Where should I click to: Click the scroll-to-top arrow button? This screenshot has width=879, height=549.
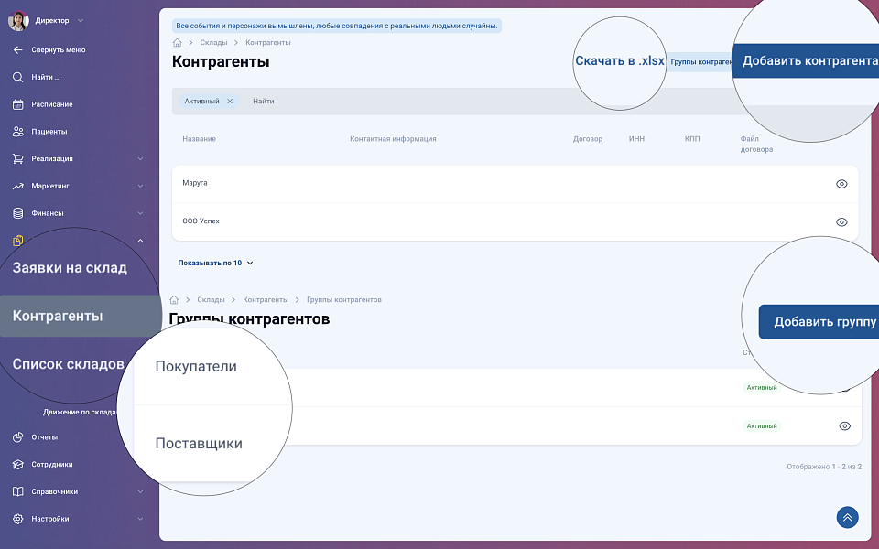pyautogui.click(x=847, y=518)
